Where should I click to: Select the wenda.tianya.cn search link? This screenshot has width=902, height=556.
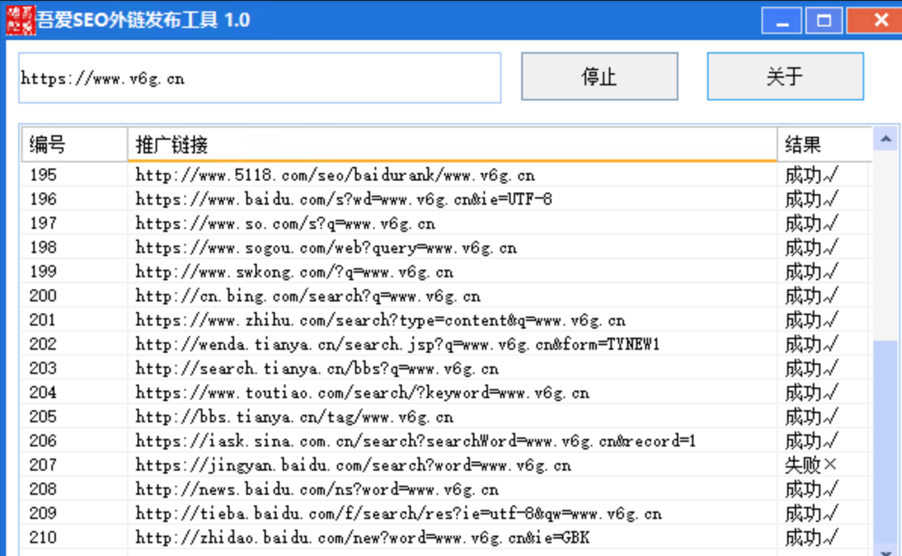(397, 344)
